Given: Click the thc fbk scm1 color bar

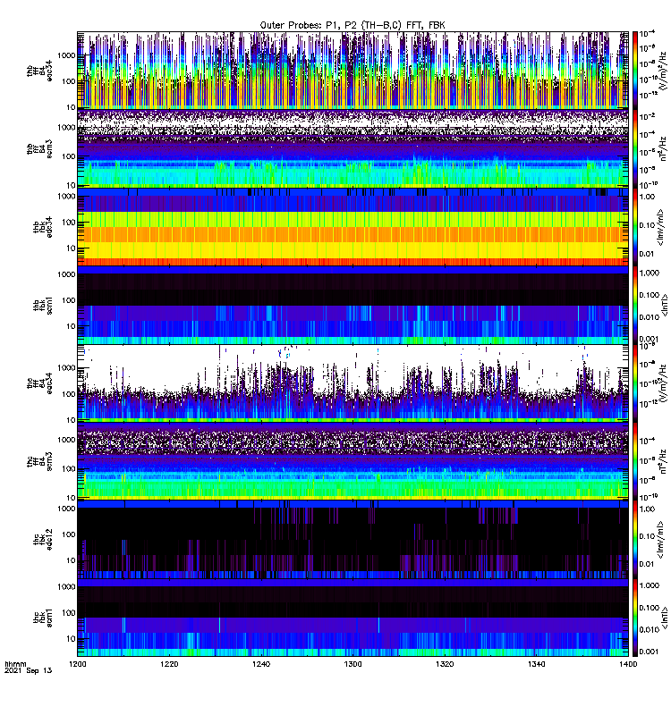Looking at the screenshot, I should (635, 618).
